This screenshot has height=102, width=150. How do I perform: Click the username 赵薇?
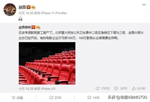point(22,7)
